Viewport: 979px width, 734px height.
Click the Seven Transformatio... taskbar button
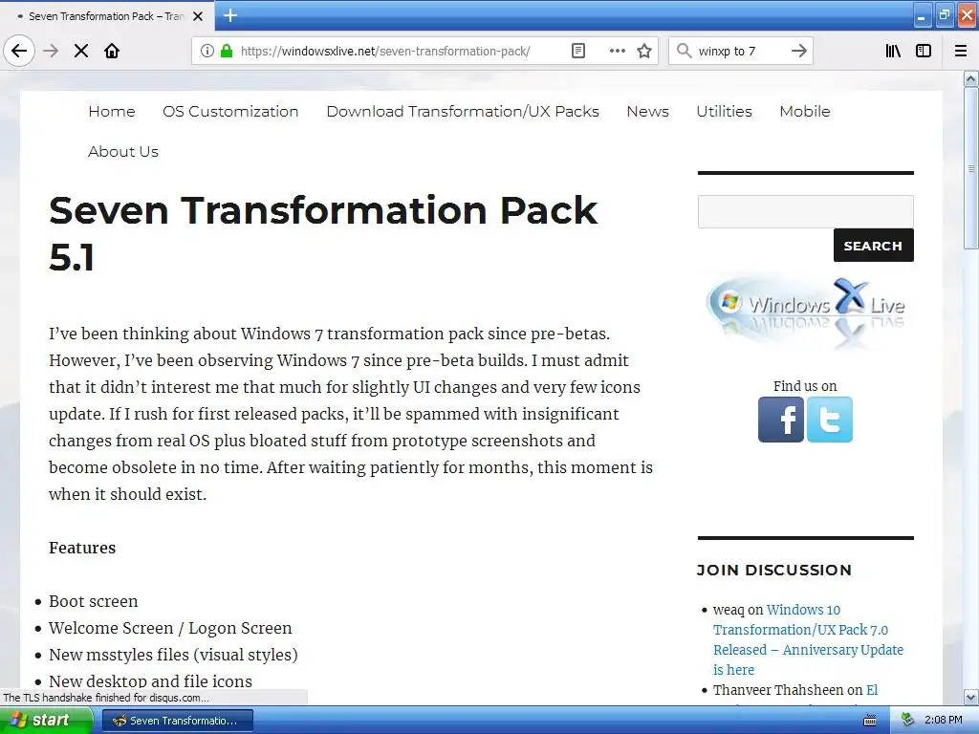pos(177,721)
